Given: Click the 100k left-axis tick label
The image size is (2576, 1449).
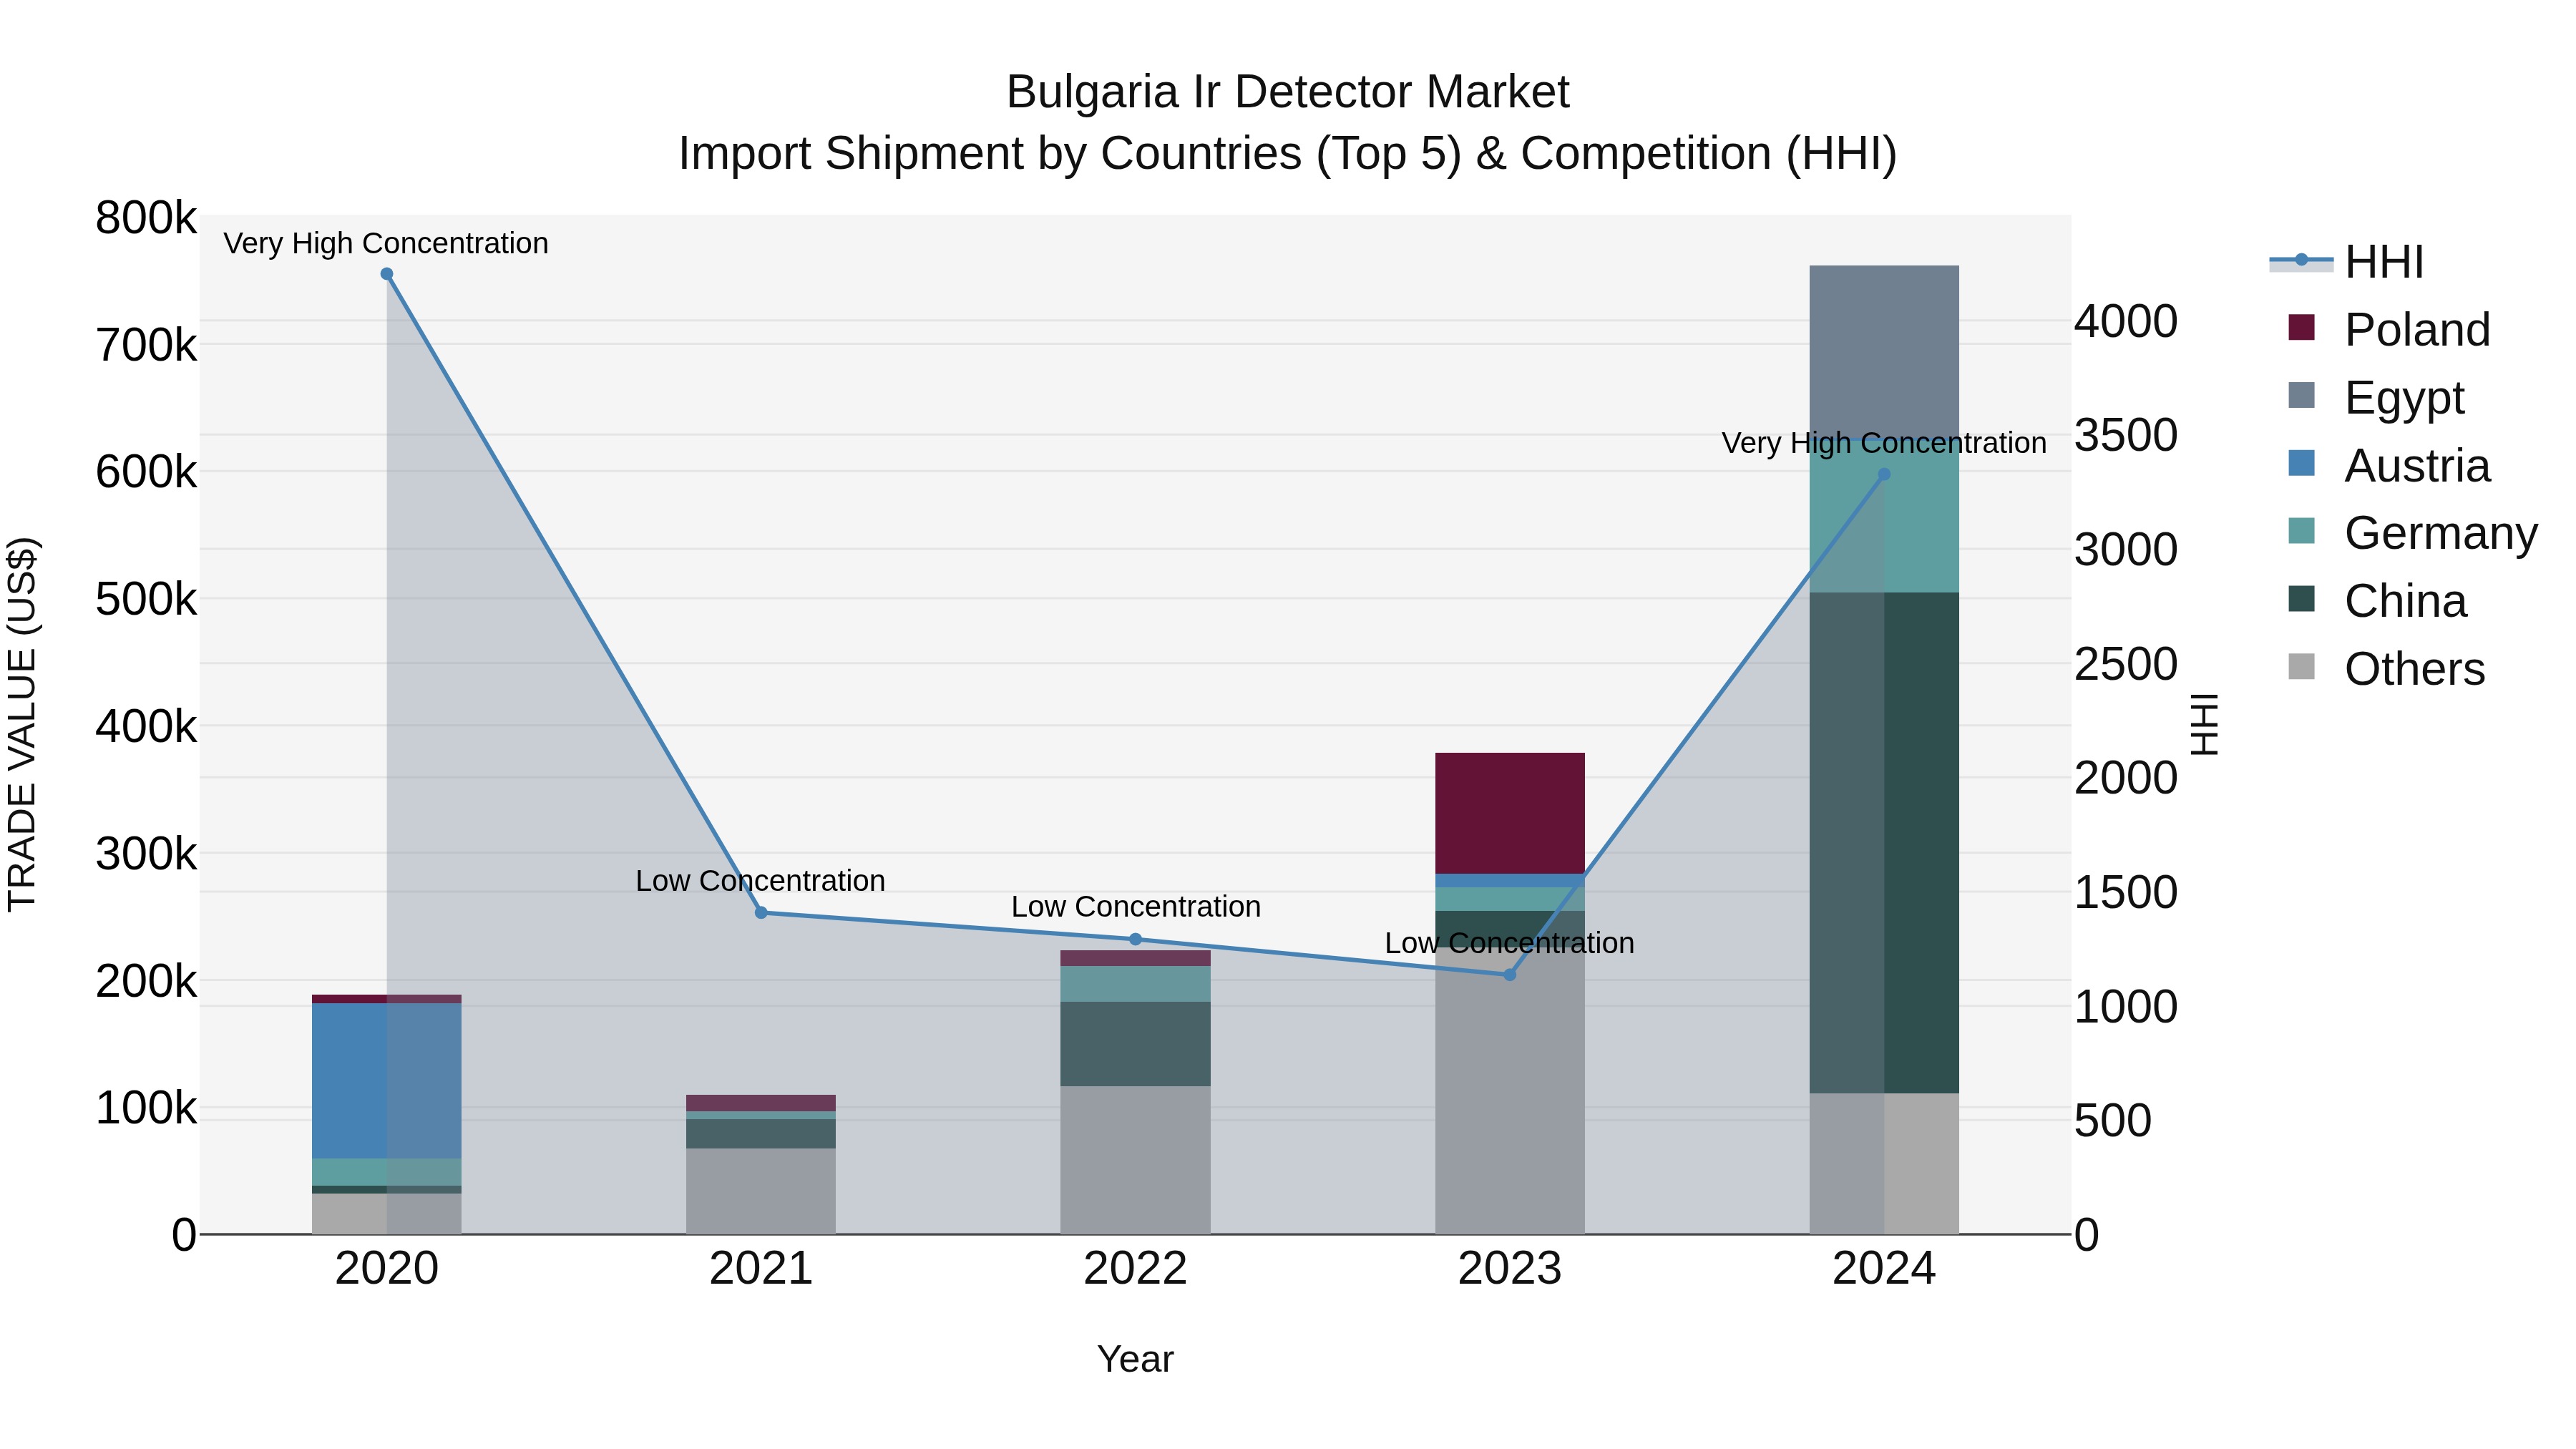Looking at the screenshot, I should coord(146,1108).
